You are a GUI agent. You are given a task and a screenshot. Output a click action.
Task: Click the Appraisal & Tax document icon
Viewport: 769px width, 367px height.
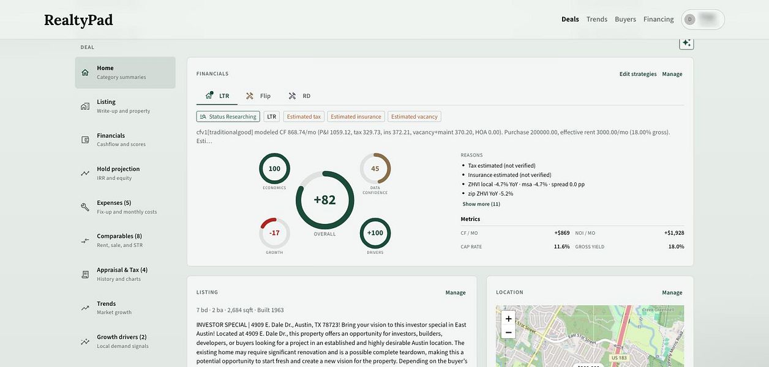tap(85, 274)
